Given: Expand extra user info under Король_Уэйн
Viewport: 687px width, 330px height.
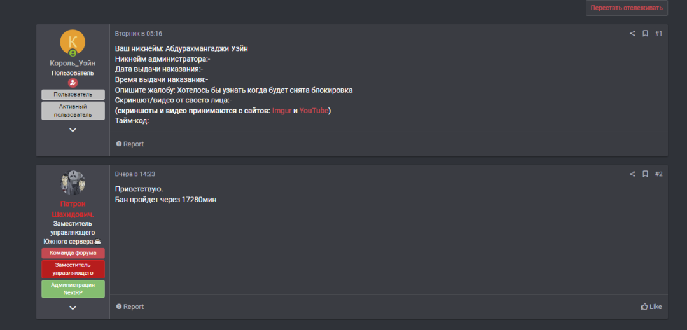Looking at the screenshot, I should pos(73,130).
